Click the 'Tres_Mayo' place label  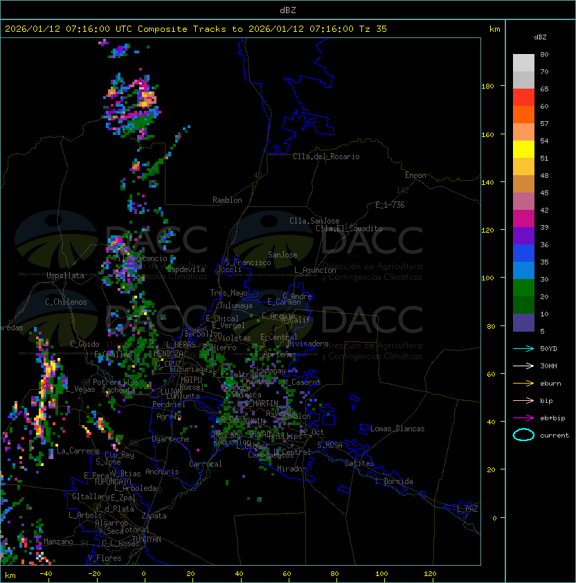(x=228, y=293)
